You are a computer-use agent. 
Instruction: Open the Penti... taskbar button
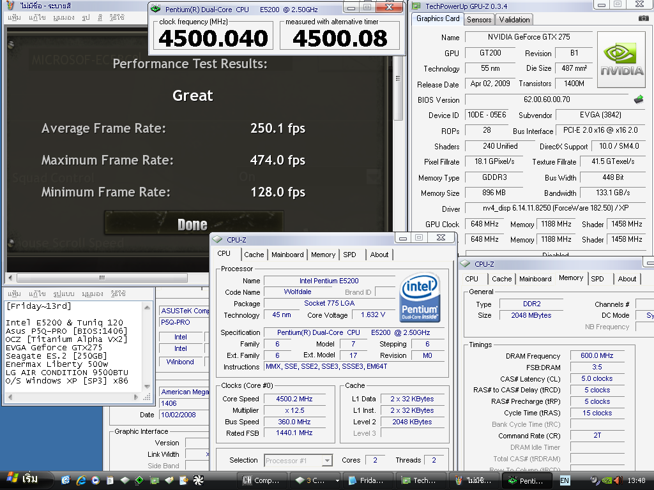(527, 480)
